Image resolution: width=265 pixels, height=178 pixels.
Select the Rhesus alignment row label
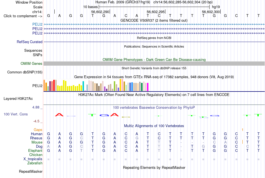coord(36,138)
